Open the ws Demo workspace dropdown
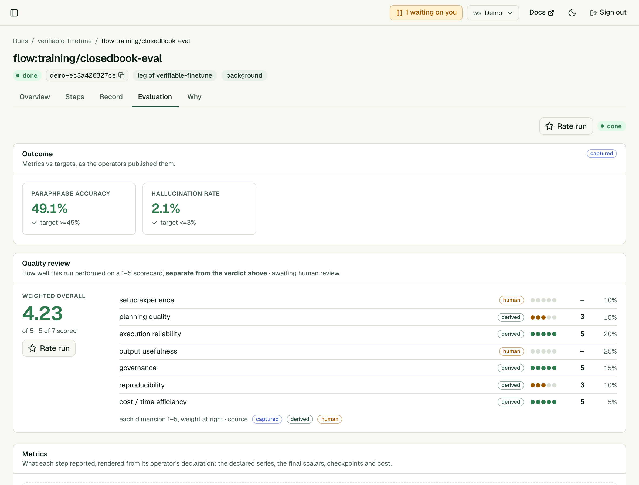Image resolution: width=639 pixels, height=485 pixels. point(493,13)
